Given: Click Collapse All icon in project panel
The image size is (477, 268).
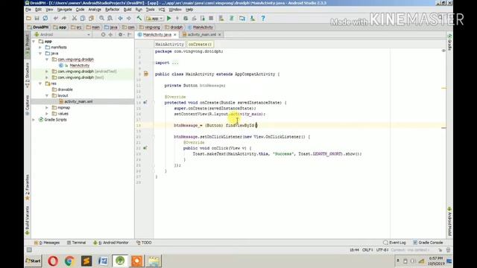Looking at the screenshot, I should click(110, 35).
